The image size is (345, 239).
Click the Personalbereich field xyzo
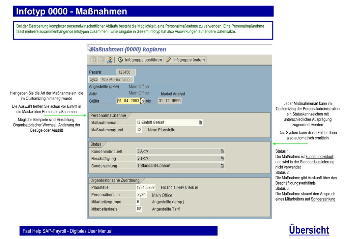(141, 195)
